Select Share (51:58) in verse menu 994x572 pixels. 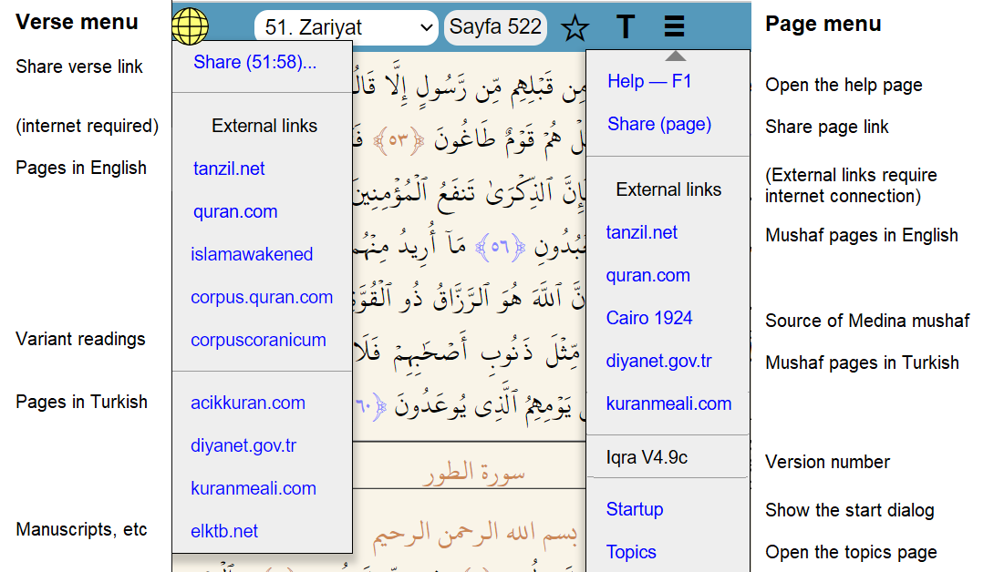255,62
